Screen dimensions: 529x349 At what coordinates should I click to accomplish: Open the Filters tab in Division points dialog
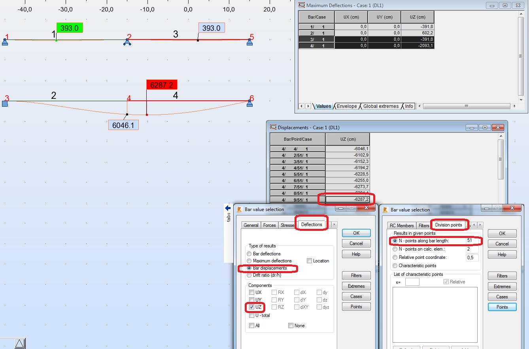[424, 226]
